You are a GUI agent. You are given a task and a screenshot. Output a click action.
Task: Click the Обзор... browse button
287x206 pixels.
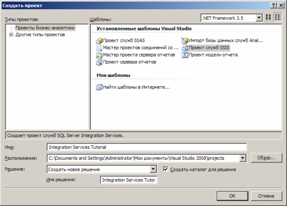coord(266,158)
